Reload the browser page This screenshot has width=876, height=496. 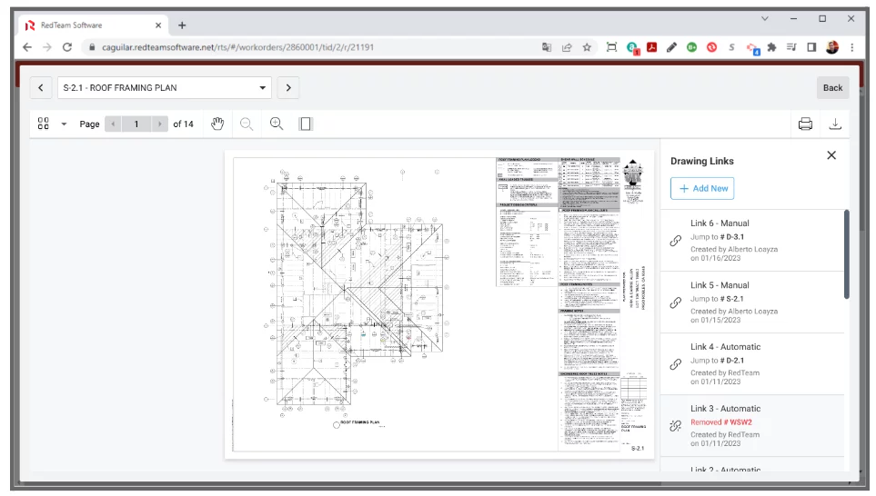coord(67,47)
